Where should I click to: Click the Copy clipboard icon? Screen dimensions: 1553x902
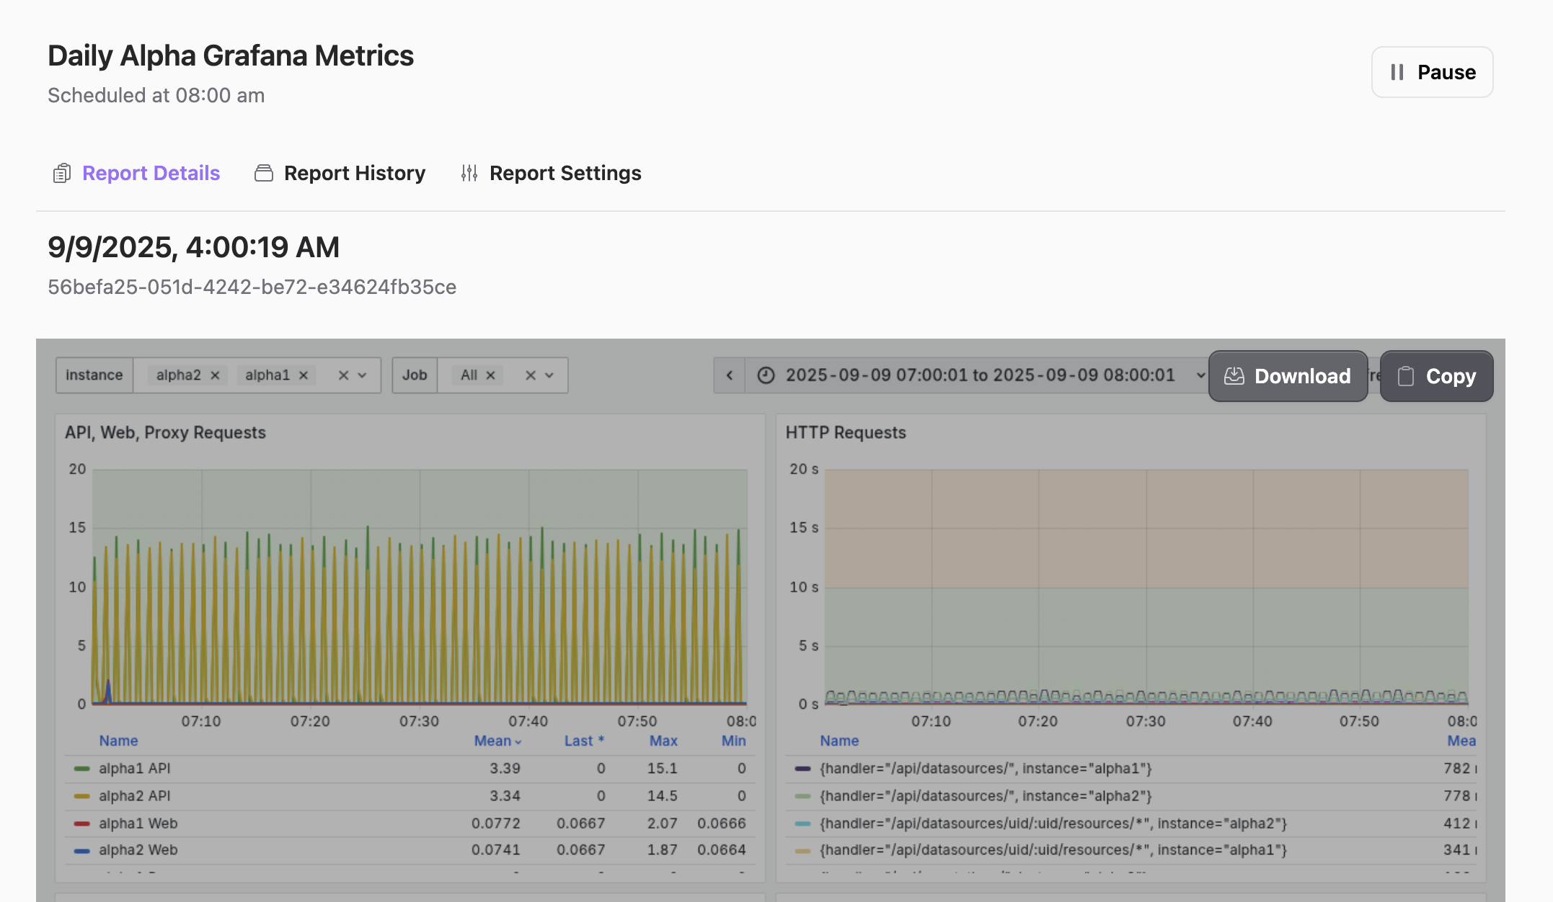[x=1406, y=376]
